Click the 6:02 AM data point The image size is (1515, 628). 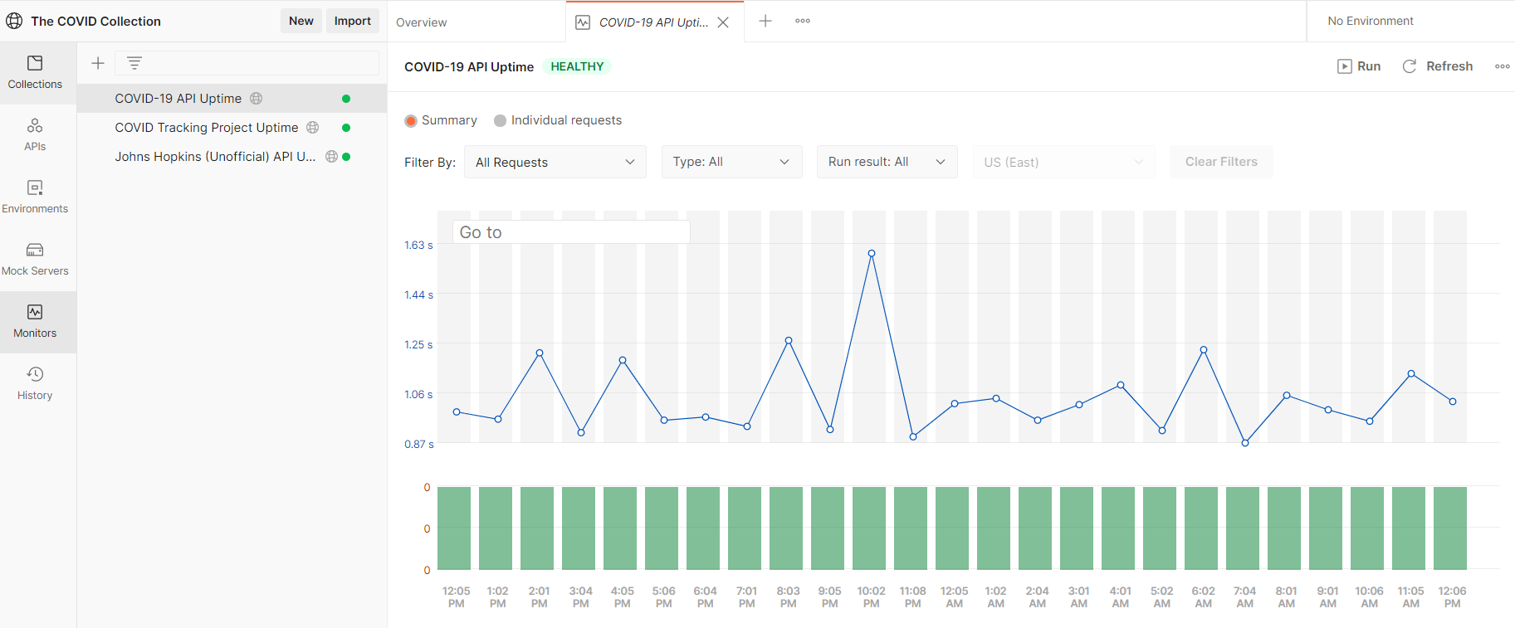(1204, 350)
